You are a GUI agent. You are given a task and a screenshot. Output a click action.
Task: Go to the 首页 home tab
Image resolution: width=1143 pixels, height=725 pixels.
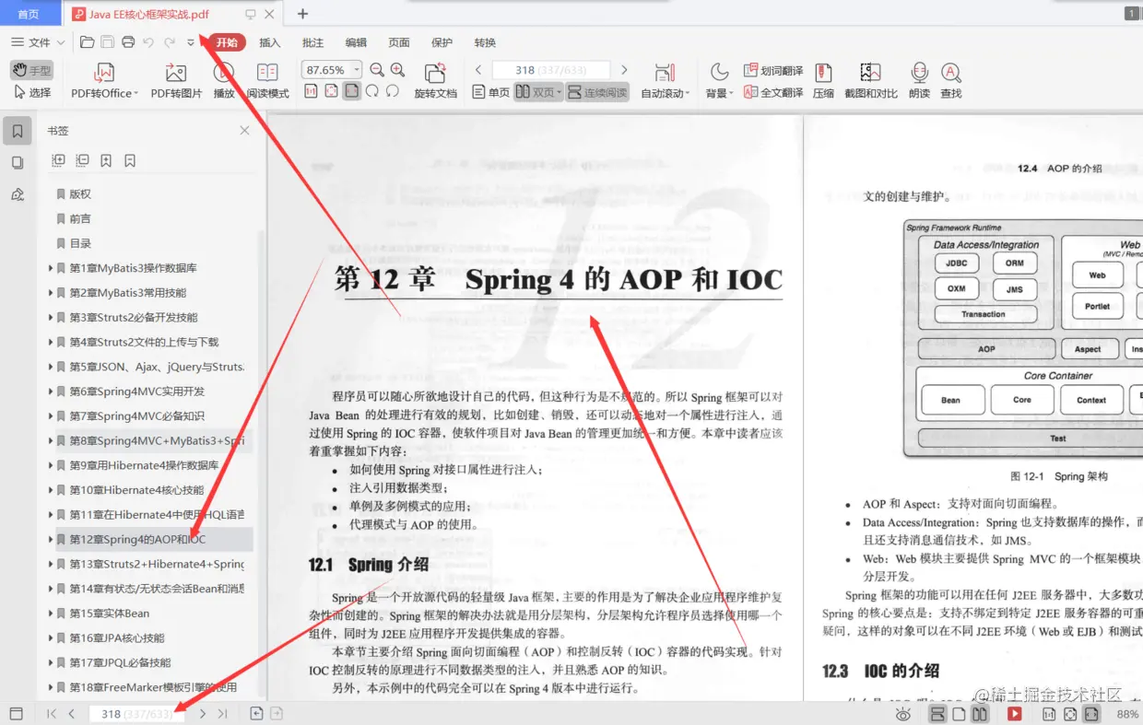(x=29, y=14)
